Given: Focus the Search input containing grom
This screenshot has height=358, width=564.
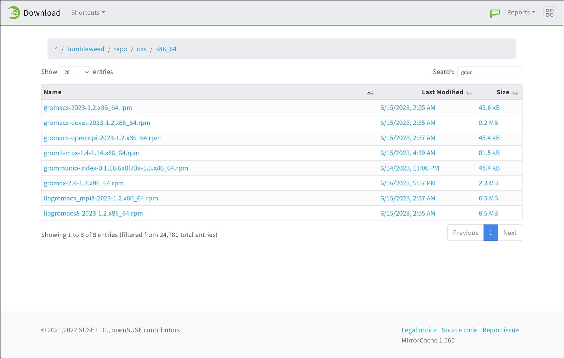Looking at the screenshot, I should click(489, 72).
